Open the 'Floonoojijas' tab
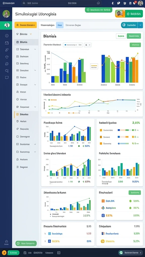The width and height of the screenshot is (145, 257). click(x=48, y=25)
